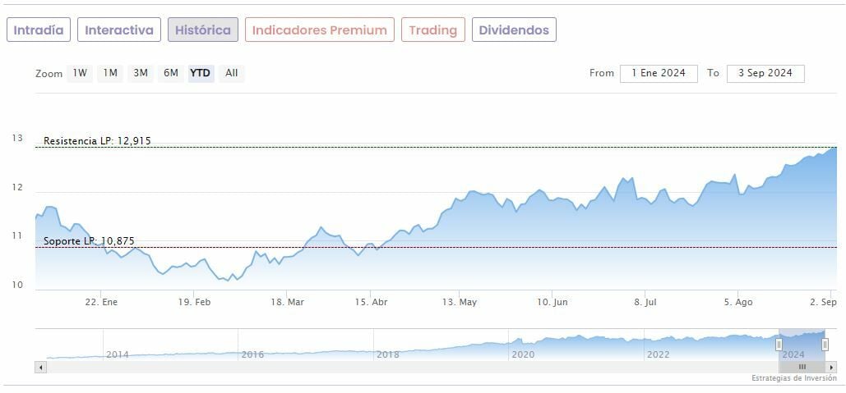Show the Dividendos tab
Viewport: 846px width, 393px height.
click(514, 30)
